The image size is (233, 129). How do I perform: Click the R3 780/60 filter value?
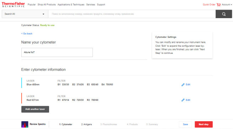point(92,100)
